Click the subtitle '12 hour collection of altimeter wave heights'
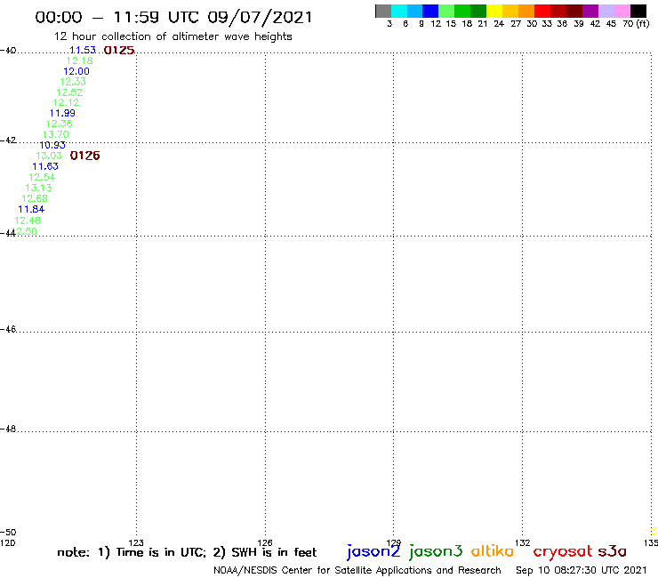 pos(173,37)
